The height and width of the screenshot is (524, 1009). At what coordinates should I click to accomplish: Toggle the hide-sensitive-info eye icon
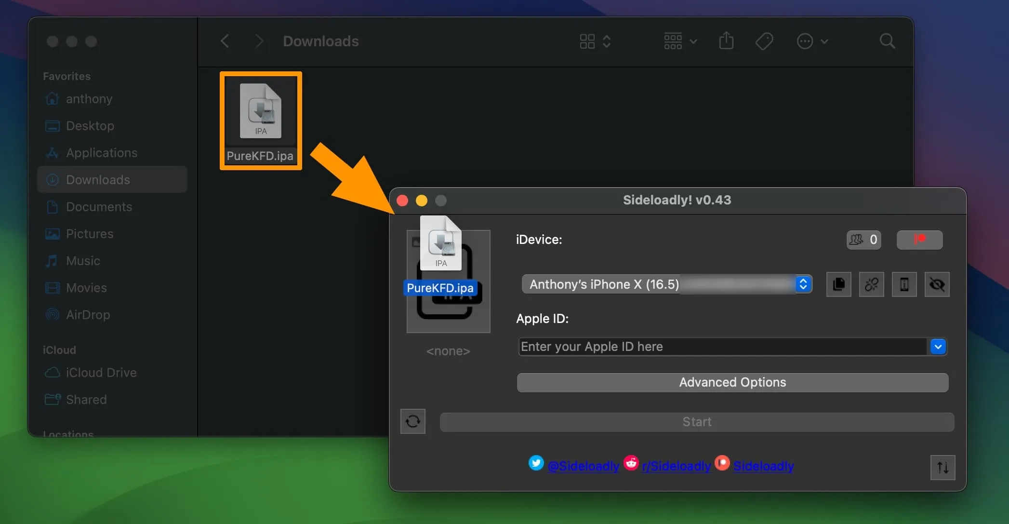click(937, 284)
